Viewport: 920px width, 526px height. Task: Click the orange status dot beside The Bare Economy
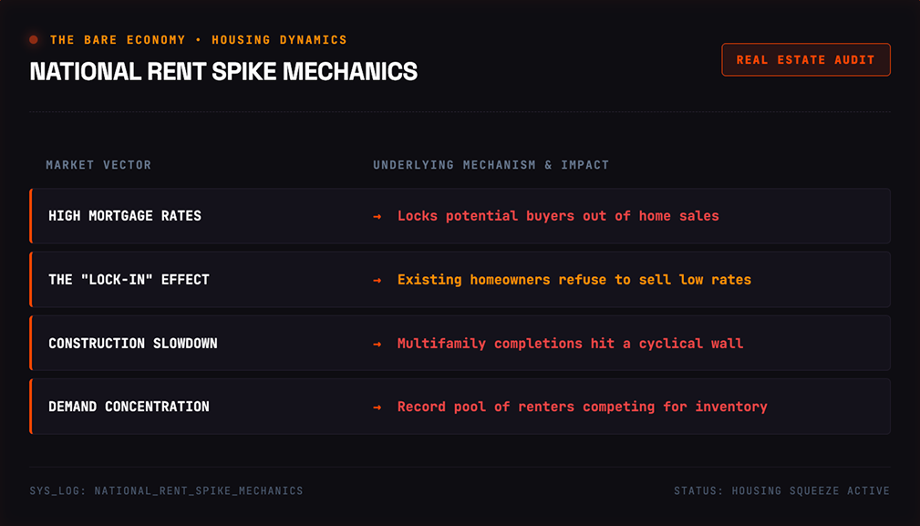[x=34, y=40]
